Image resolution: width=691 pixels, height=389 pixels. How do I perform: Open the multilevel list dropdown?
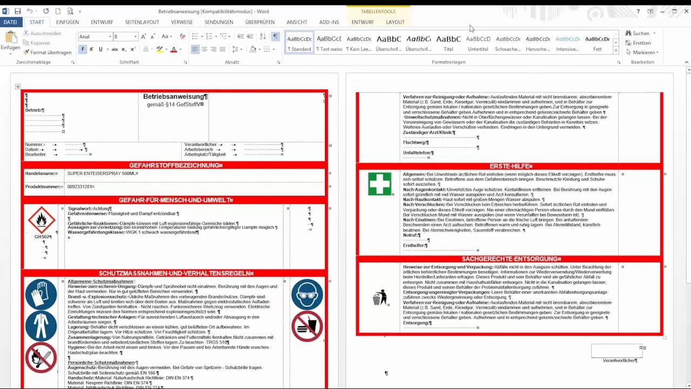(229, 36)
